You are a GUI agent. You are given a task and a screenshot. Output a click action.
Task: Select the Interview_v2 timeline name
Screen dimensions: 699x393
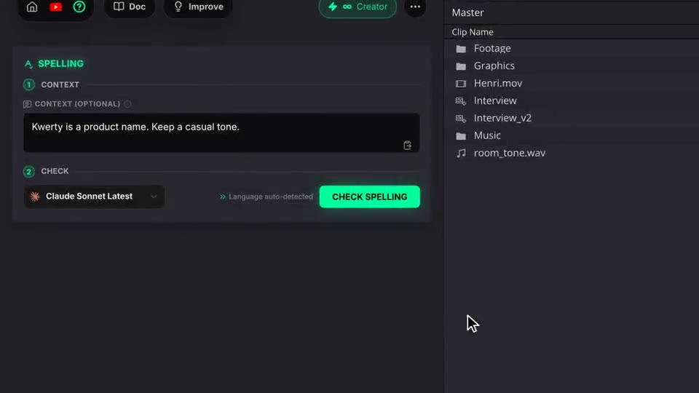pyautogui.click(x=502, y=118)
